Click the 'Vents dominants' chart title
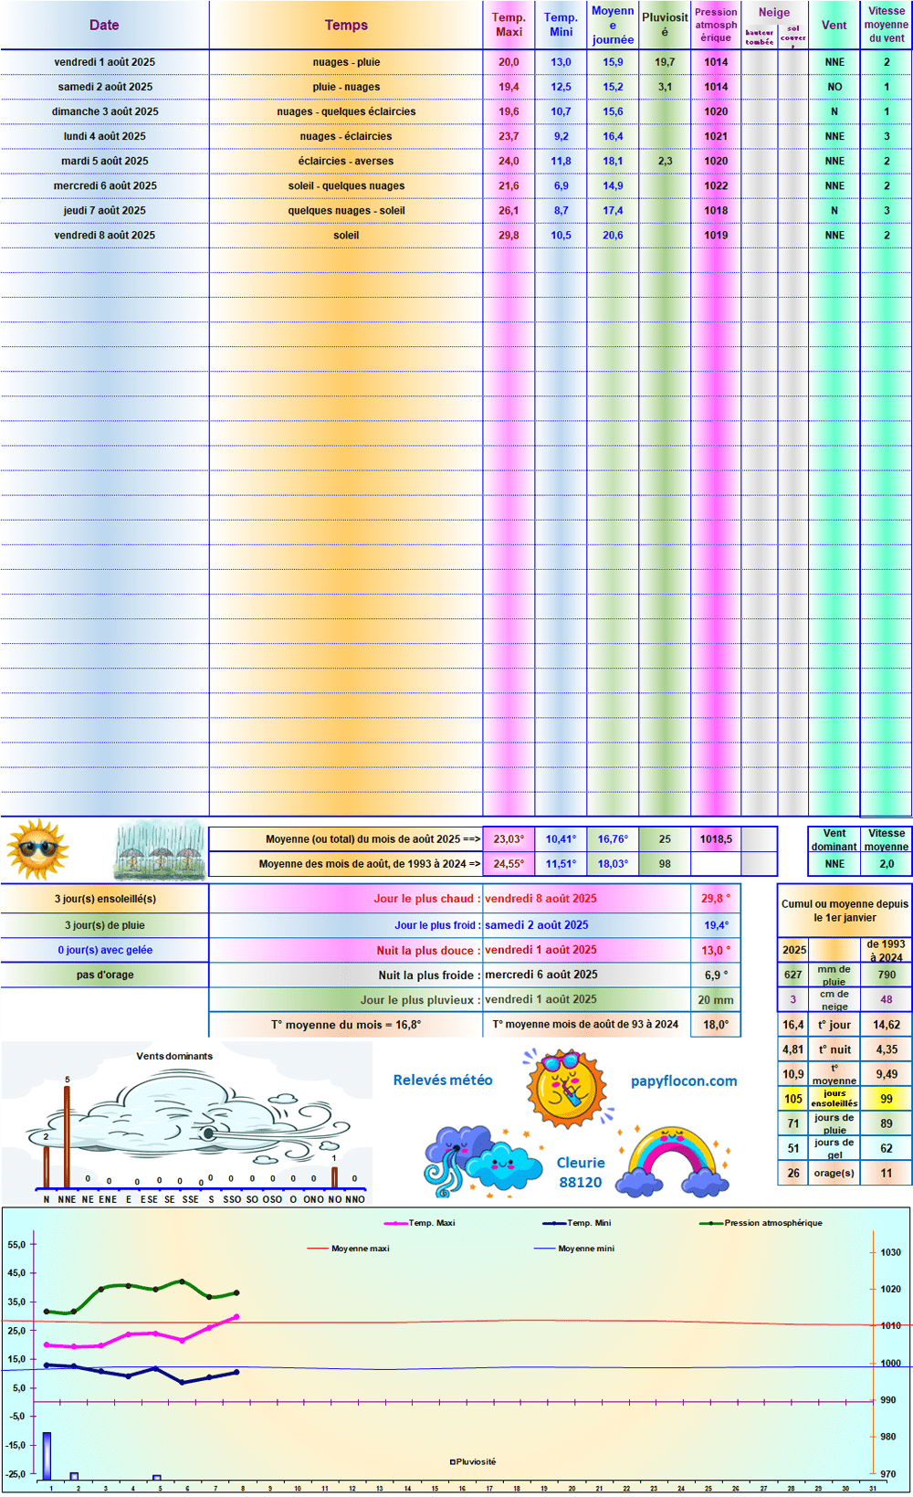This screenshot has height=1497, width=913. (x=174, y=1056)
